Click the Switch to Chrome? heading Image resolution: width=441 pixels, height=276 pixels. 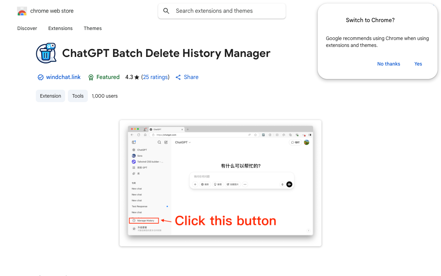click(x=370, y=20)
